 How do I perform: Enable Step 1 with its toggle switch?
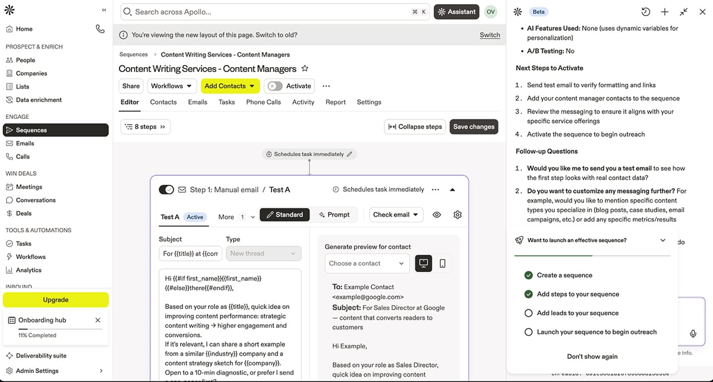[x=166, y=189]
